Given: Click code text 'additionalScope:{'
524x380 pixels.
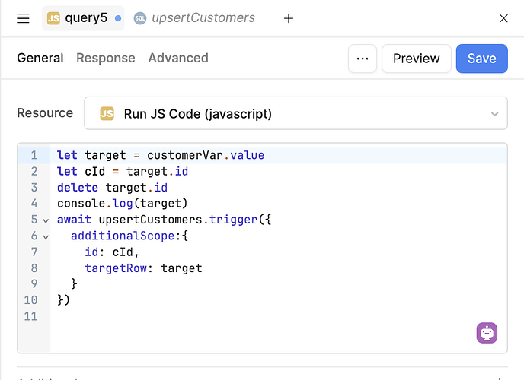Looking at the screenshot, I should 129,236.
